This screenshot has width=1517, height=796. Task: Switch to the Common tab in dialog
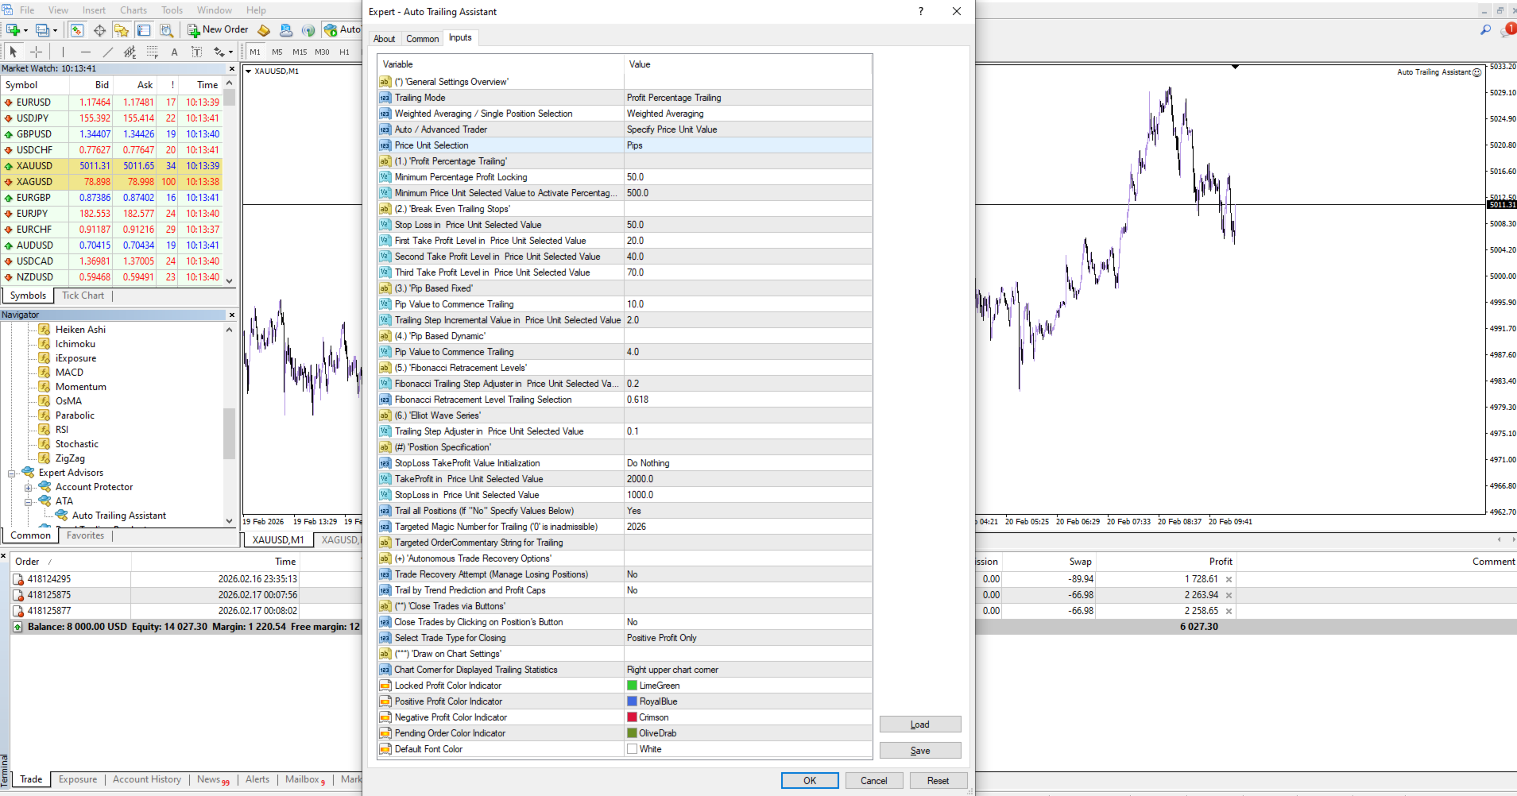click(422, 38)
